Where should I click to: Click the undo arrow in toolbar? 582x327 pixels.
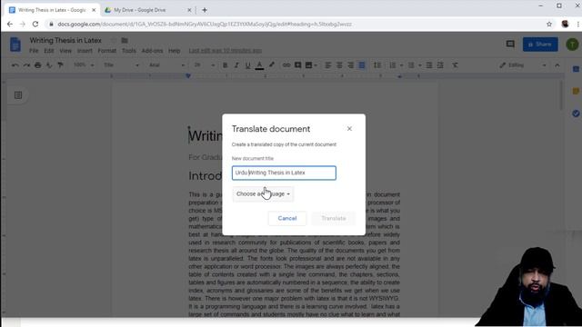point(15,65)
